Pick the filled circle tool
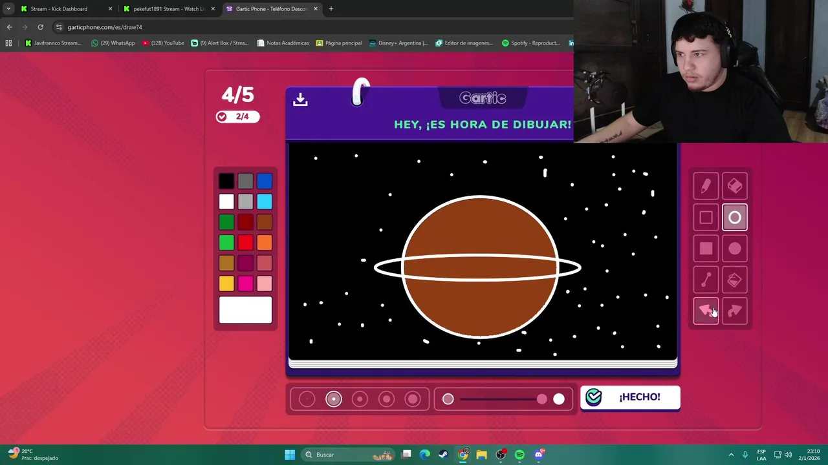 tap(734, 249)
